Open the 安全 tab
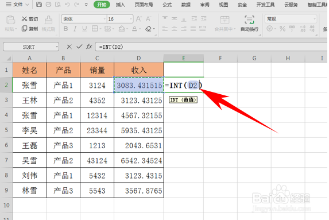Image resolution: width=329 pixels, height=220 pixels. click(x=242, y=5)
